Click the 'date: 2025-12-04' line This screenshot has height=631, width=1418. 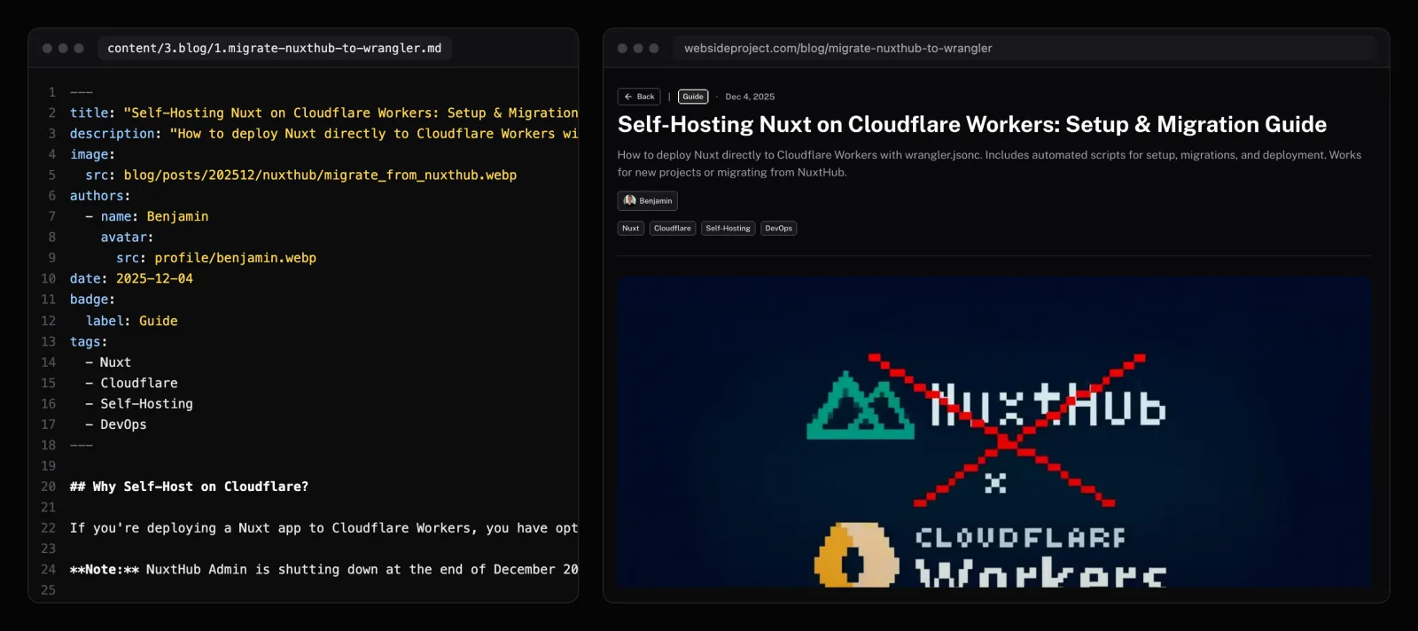tap(131, 278)
